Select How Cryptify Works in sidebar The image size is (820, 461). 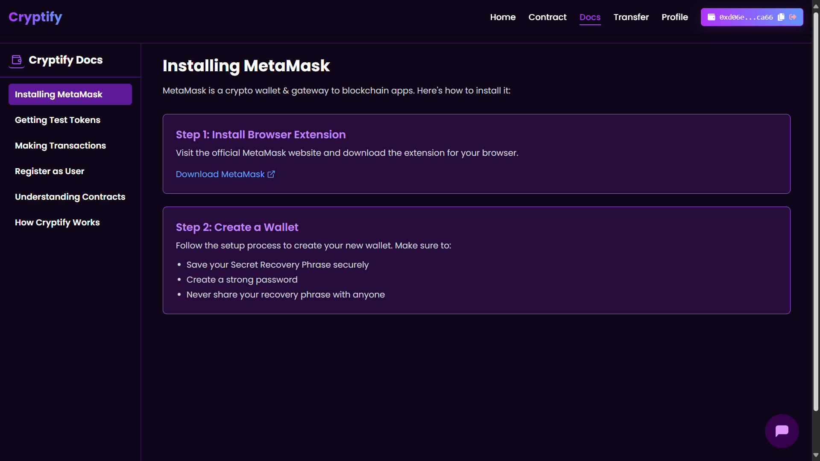[57, 222]
